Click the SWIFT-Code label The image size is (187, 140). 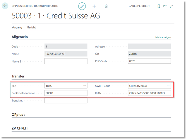pos(102,86)
